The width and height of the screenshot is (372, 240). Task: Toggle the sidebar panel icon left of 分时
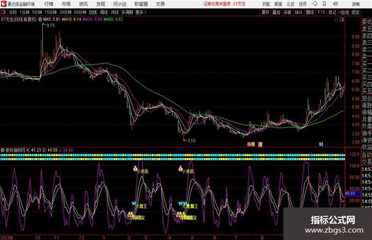[4, 12]
